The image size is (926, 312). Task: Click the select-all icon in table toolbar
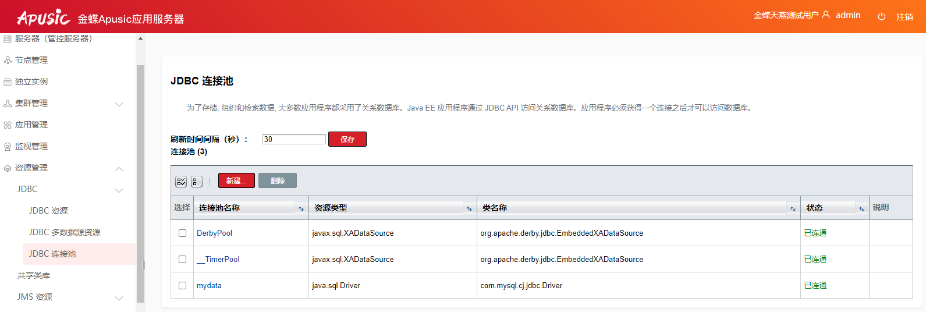[181, 182]
